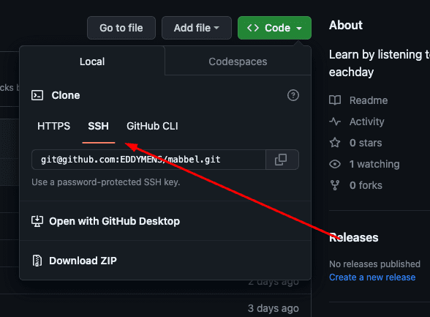Toggle the green Code dropdown button
The width and height of the screenshot is (430, 317).
coord(274,28)
